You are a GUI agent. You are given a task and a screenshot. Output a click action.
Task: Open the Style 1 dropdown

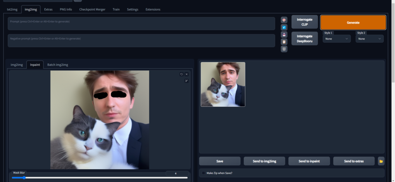[336, 39]
